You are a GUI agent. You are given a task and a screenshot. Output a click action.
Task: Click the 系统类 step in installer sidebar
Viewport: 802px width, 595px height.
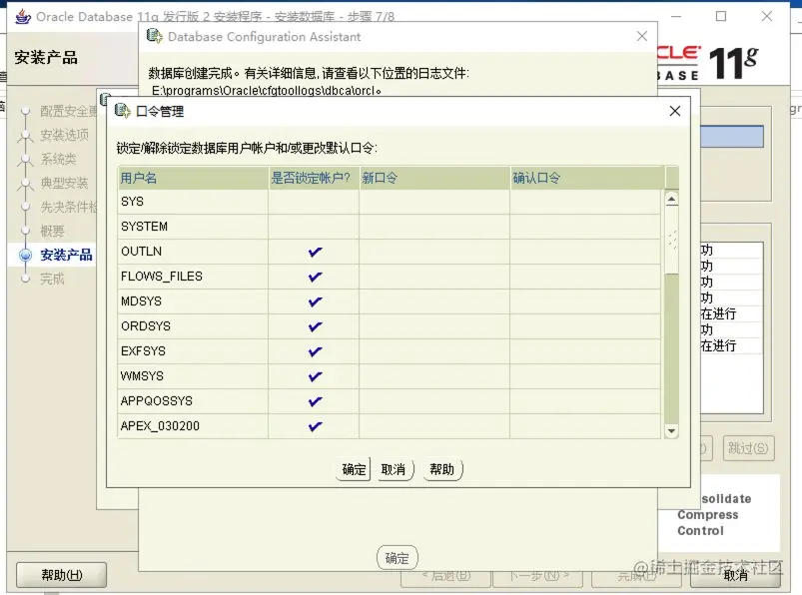point(58,159)
